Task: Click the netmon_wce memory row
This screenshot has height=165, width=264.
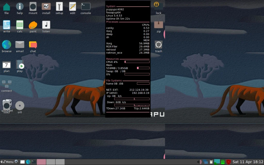Action: coord(128,53)
